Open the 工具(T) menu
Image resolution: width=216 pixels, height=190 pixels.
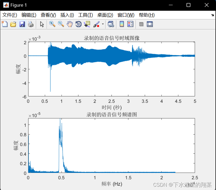click(86, 15)
